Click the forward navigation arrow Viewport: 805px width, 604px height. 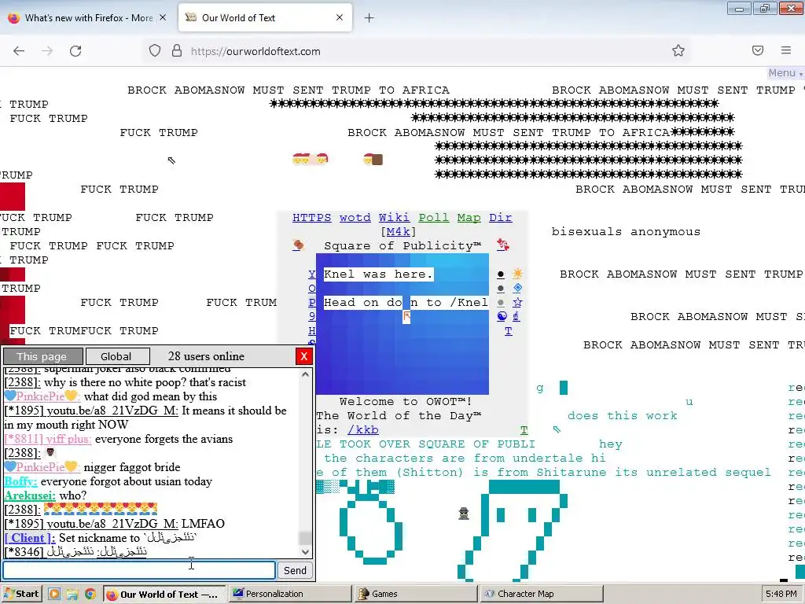tap(47, 51)
